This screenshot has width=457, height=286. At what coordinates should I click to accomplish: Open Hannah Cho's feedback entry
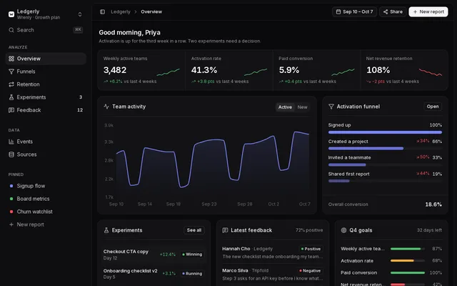[273, 252]
